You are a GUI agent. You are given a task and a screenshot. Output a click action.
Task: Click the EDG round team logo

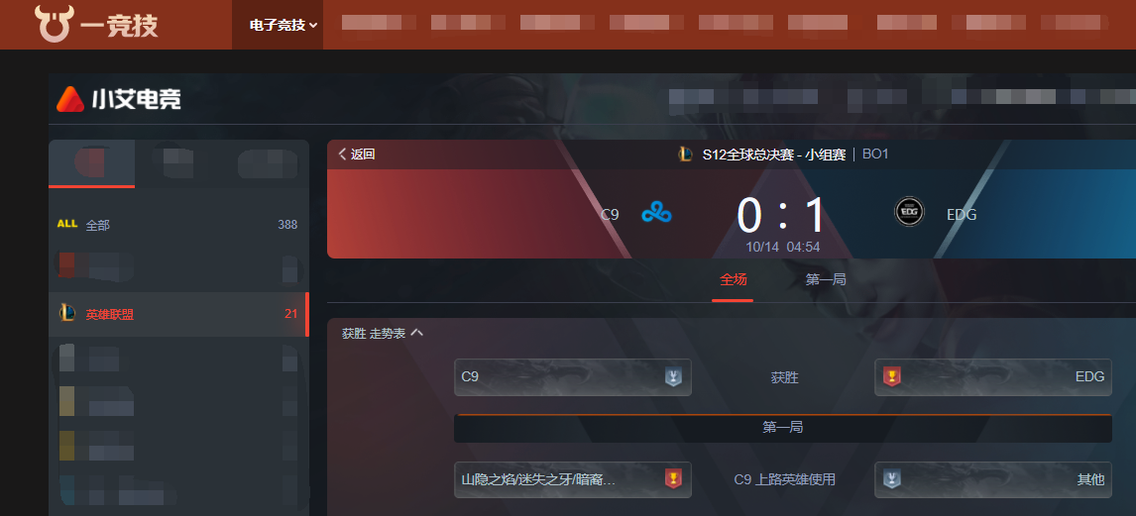[909, 213]
